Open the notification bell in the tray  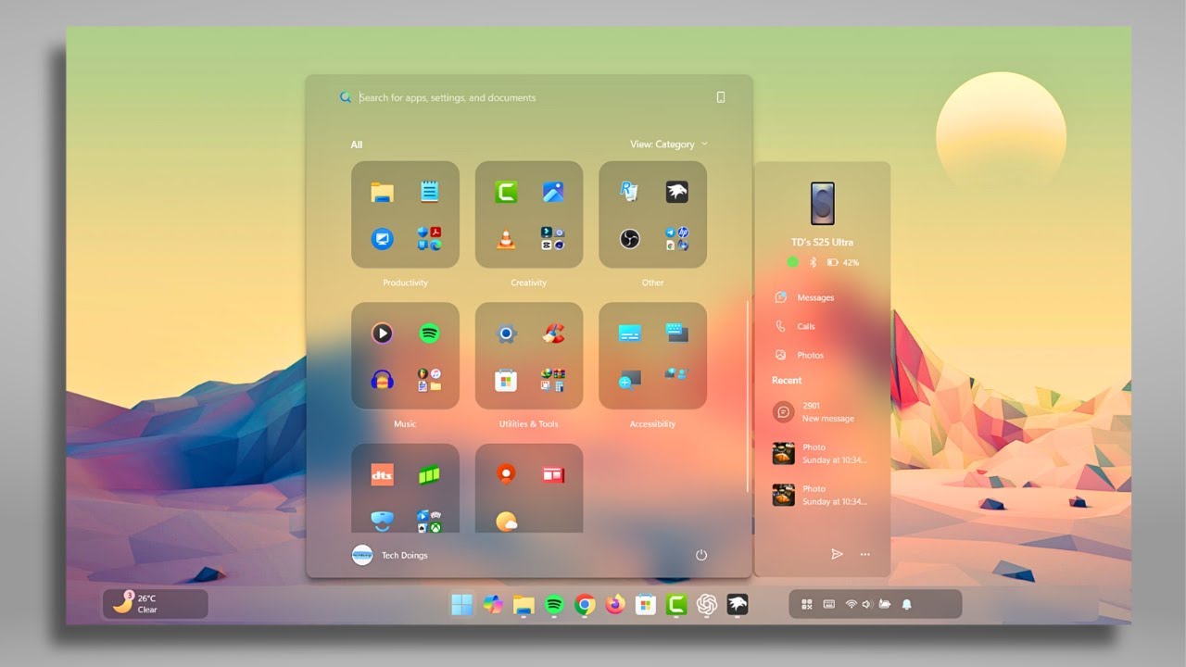[x=906, y=604]
